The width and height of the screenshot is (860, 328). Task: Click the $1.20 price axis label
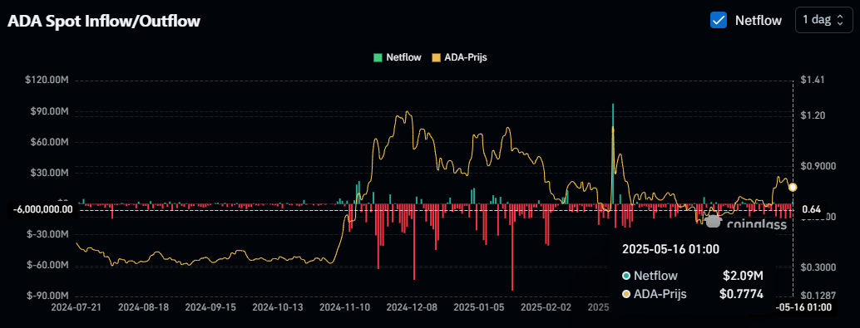pos(813,116)
